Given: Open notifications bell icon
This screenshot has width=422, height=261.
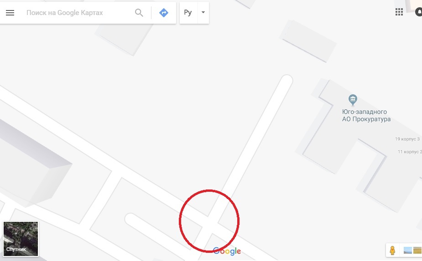Looking at the screenshot, I should pyautogui.click(x=419, y=12).
